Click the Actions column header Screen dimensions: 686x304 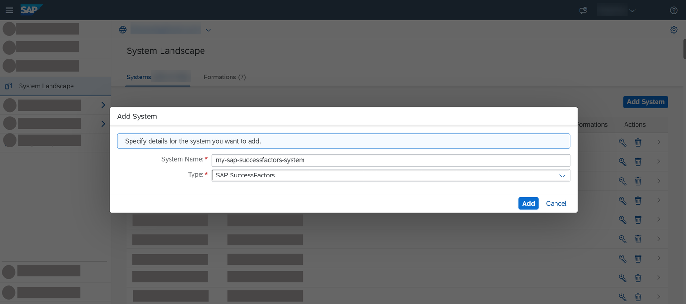(635, 124)
